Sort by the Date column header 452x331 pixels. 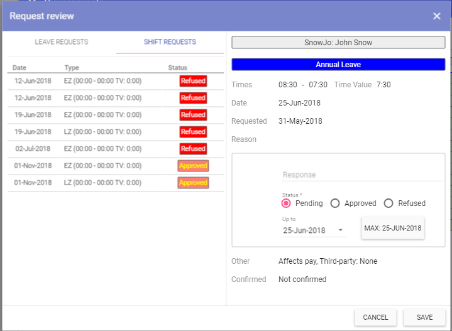[19, 67]
